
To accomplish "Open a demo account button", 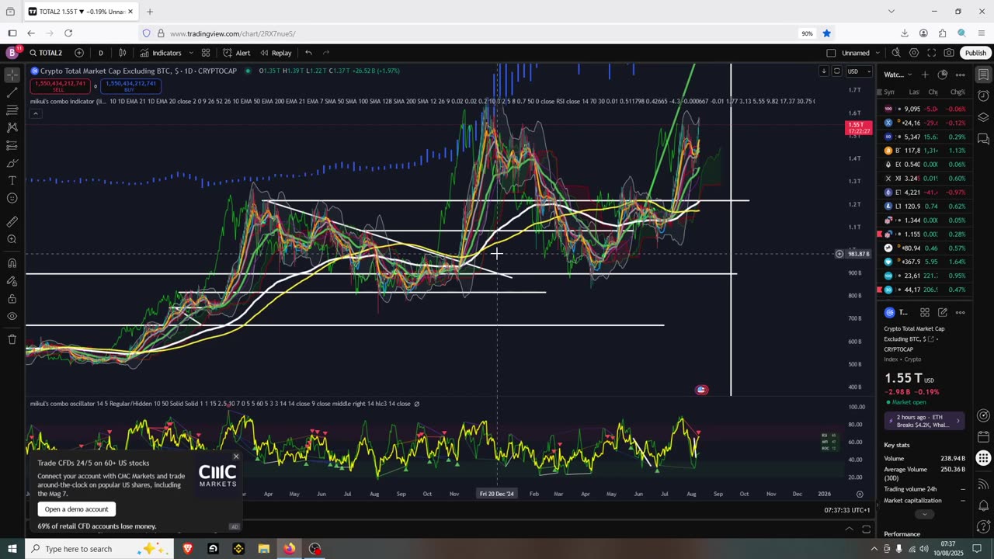I will pos(76,509).
